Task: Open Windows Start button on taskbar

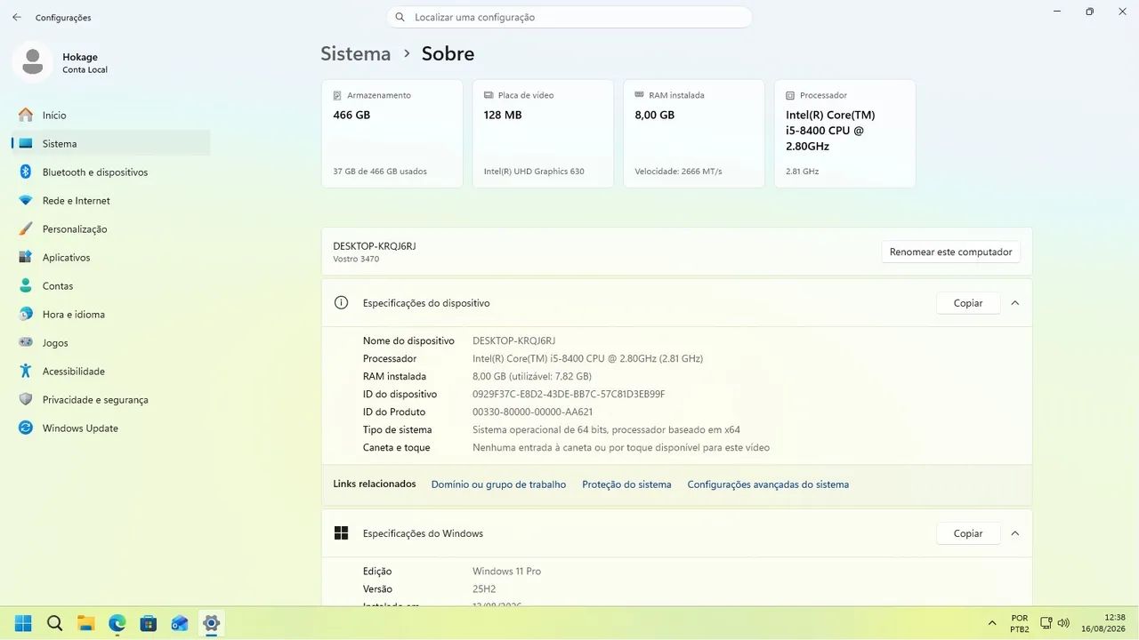Action: point(23,623)
